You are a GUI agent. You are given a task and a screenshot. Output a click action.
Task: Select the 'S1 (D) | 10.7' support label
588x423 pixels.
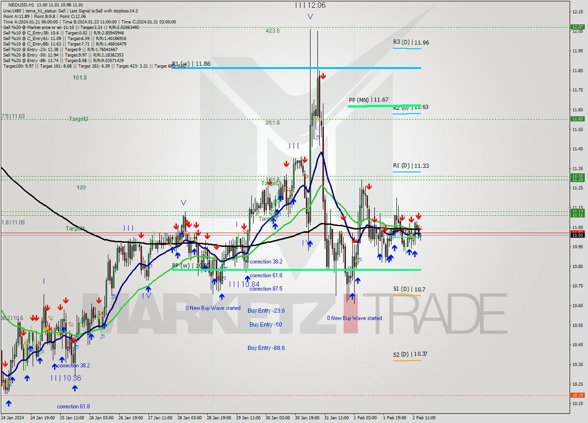click(409, 289)
